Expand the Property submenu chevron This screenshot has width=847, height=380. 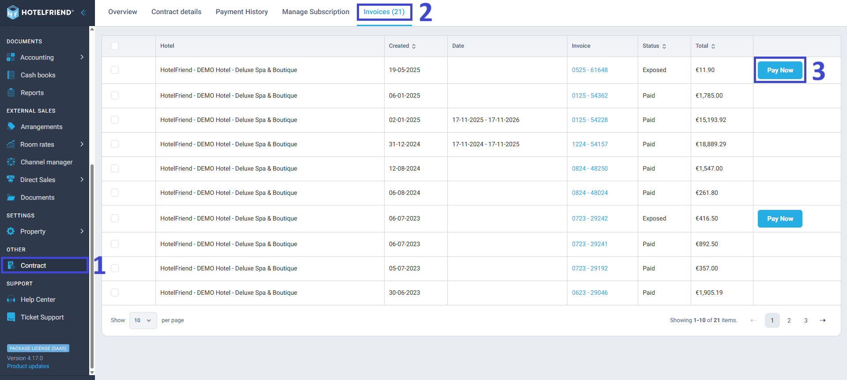(x=82, y=231)
